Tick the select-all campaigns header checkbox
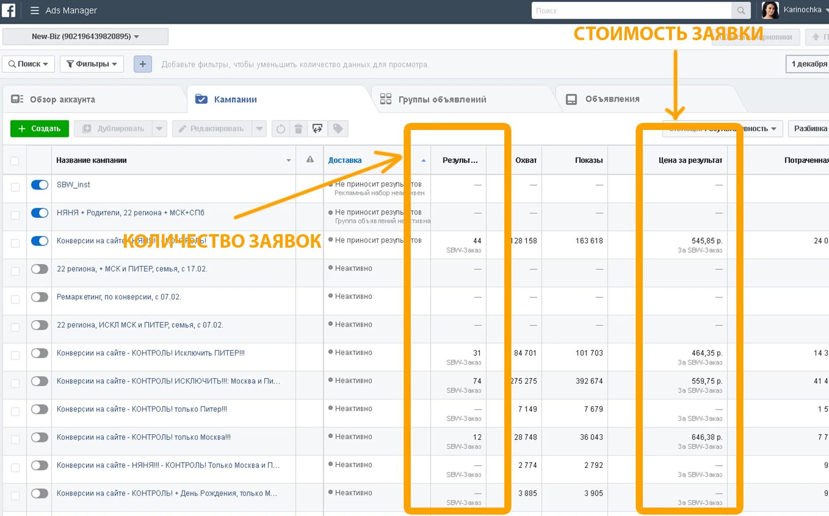829x516 pixels. pos(15,161)
